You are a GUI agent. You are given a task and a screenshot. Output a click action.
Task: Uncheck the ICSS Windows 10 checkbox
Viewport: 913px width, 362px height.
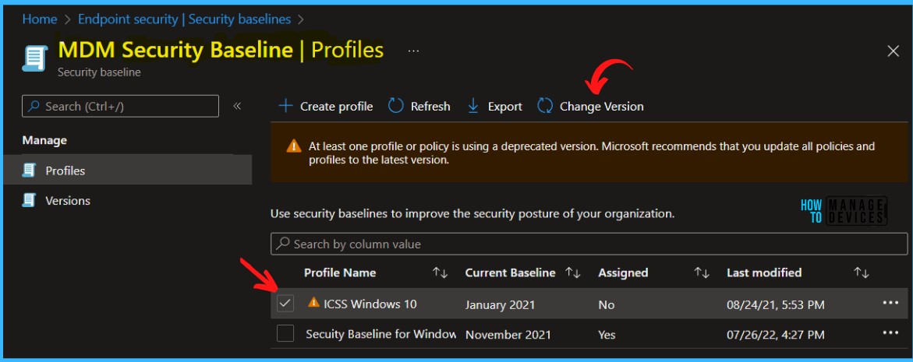click(285, 304)
